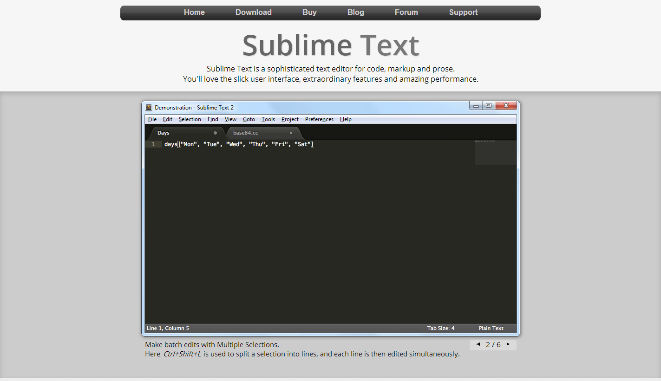The width and height of the screenshot is (661, 381).
Task: Open the File menu in Sublime Text
Action: (152, 119)
